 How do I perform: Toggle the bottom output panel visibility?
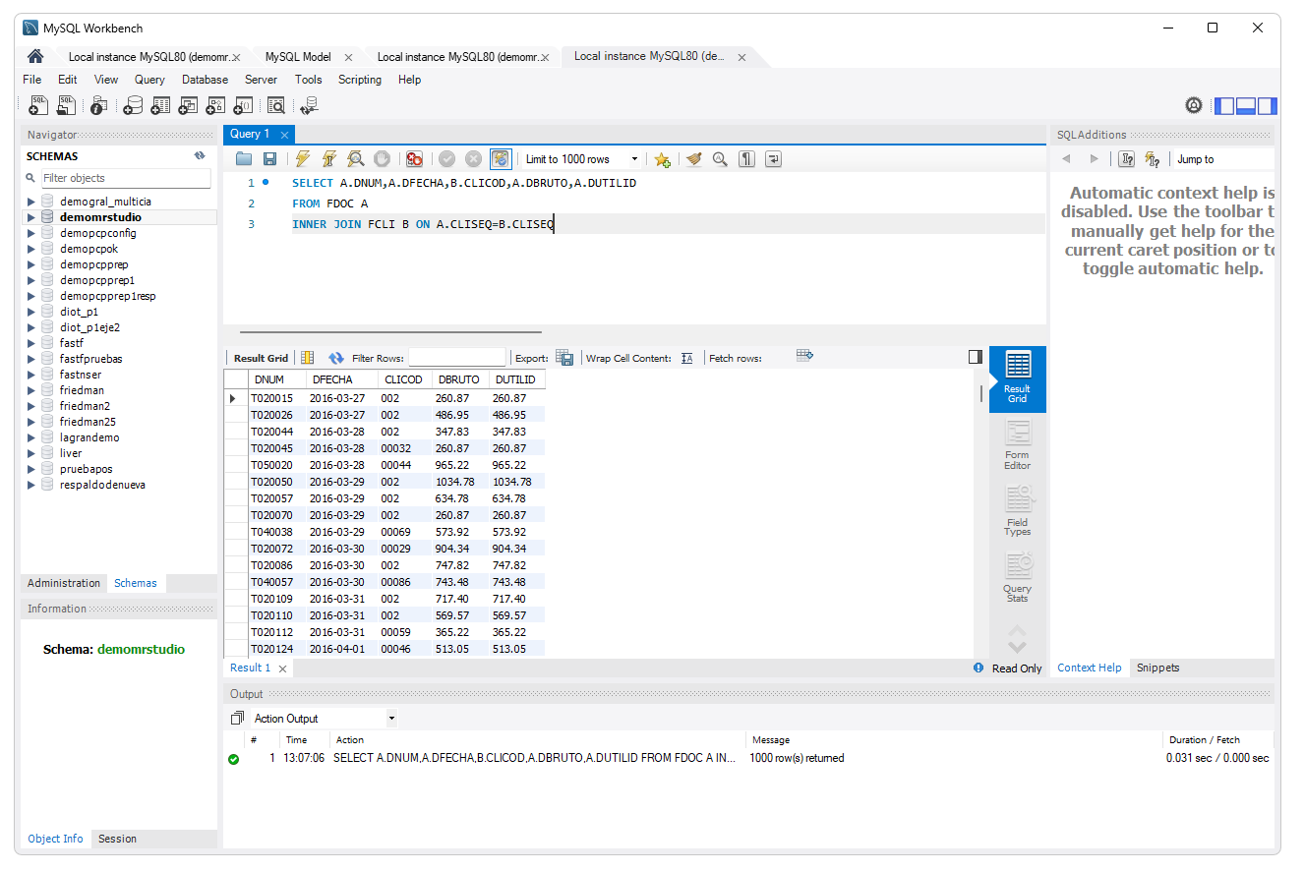click(x=1246, y=105)
